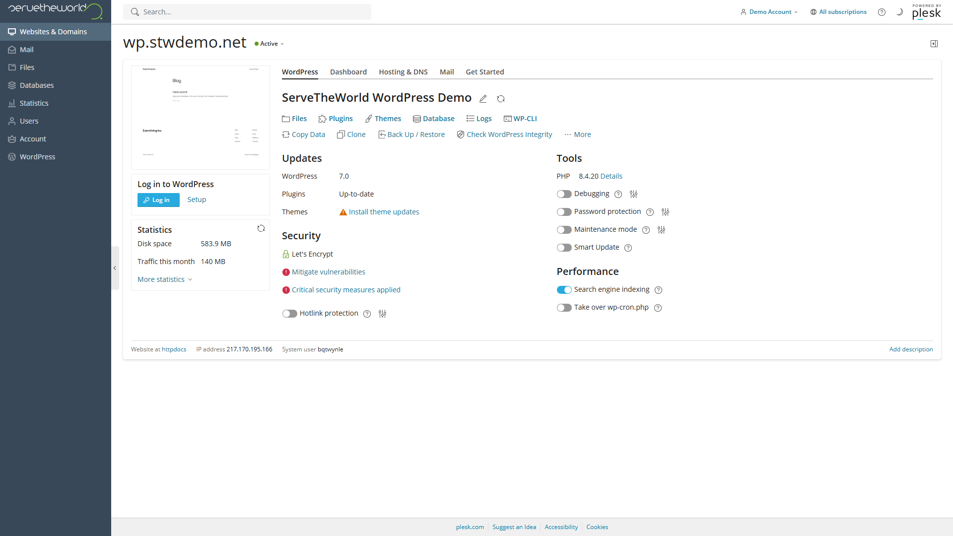This screenshot has width=953, height=536.
Task: Open WordPress in the sidebar
Action: [x=56, y=157]
